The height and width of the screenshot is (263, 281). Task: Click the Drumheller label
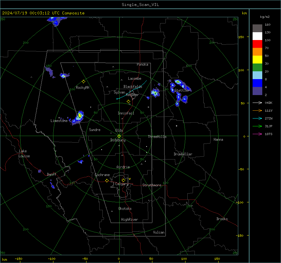[x=183, y=154]
